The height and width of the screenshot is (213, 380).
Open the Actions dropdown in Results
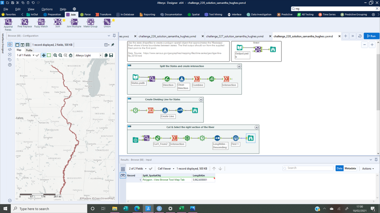[368, 169]
